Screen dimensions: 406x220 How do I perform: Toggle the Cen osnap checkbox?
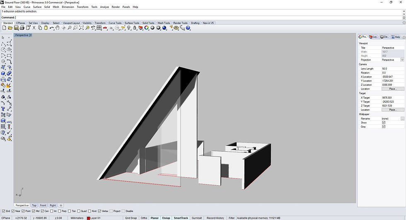42,211
